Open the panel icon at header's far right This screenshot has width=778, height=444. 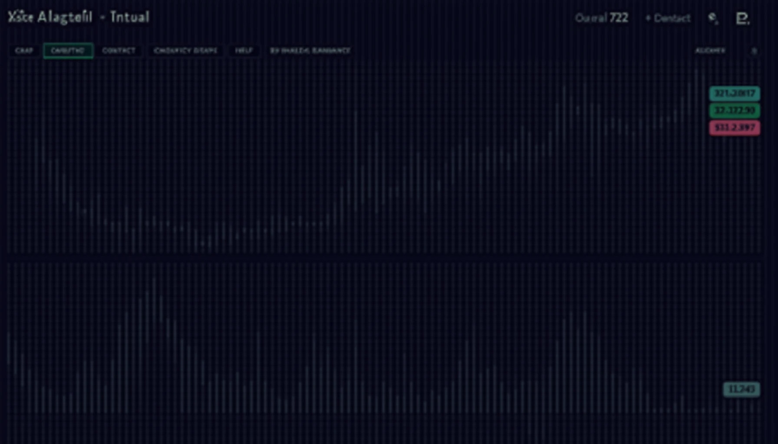pyautogui.click(x=743, y=19)
